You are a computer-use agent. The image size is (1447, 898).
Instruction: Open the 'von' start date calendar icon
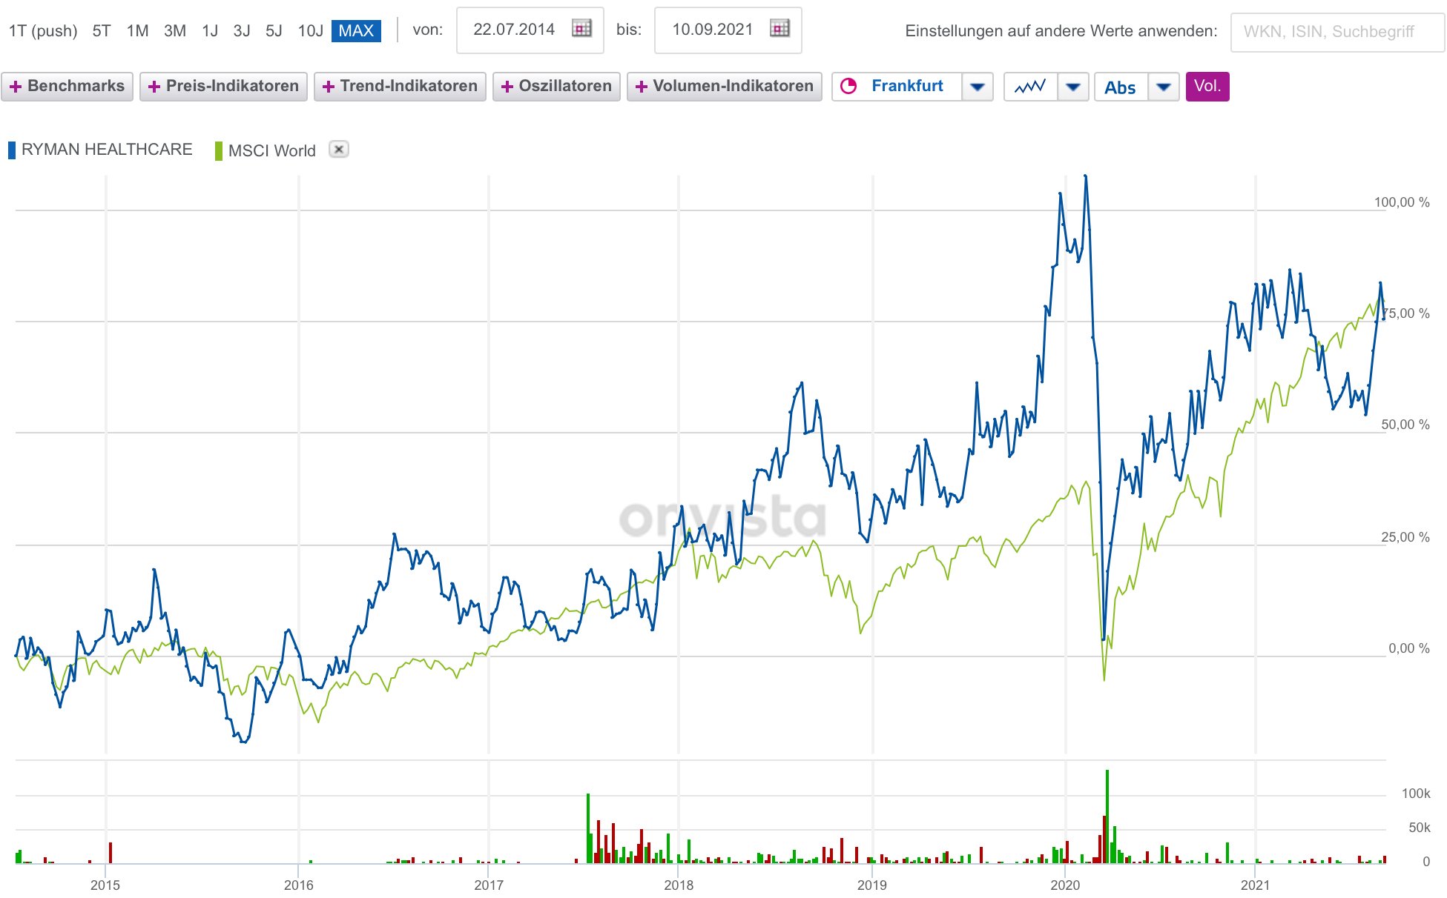pyautogui.click(x=581, y=29)
